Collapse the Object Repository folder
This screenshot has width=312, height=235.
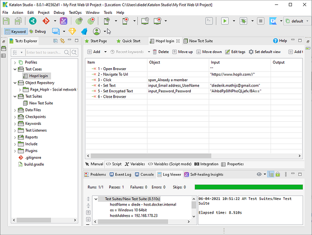pos(15,83)
